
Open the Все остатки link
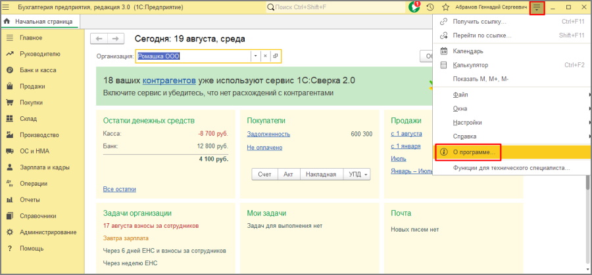tap(119, 189)
